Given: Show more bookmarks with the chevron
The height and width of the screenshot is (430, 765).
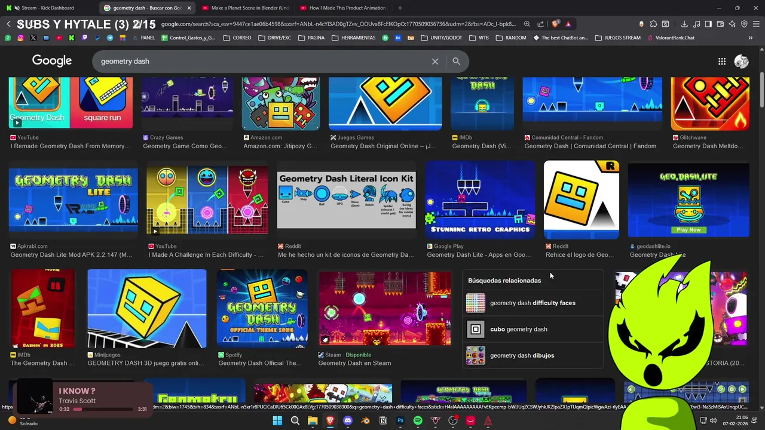Looking at the screenshot, I should tap(751, 38).
